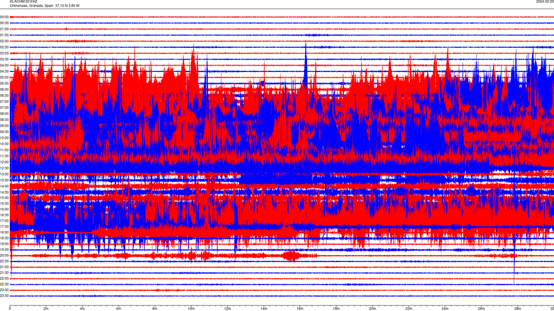Select the 12:00 trace time label
The width and height of the screenshot is (554, 311).
coord(4,162)
